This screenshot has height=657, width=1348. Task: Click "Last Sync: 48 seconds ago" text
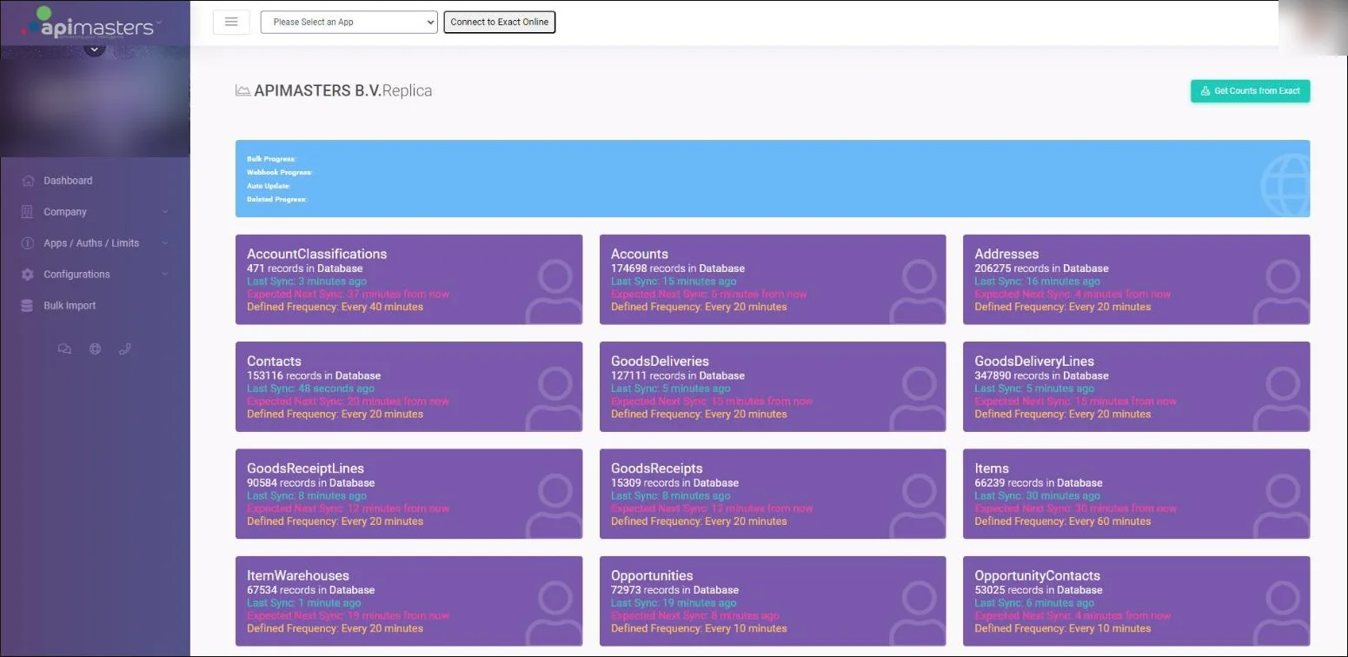(x=310, y=388)
